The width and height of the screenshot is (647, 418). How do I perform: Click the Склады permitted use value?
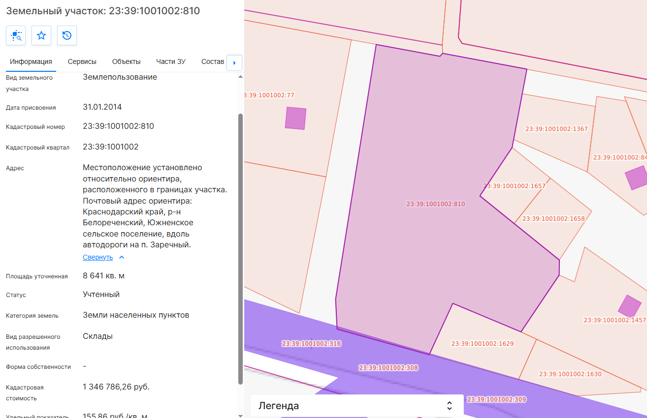pyautogui.click(x=98, y=336)
